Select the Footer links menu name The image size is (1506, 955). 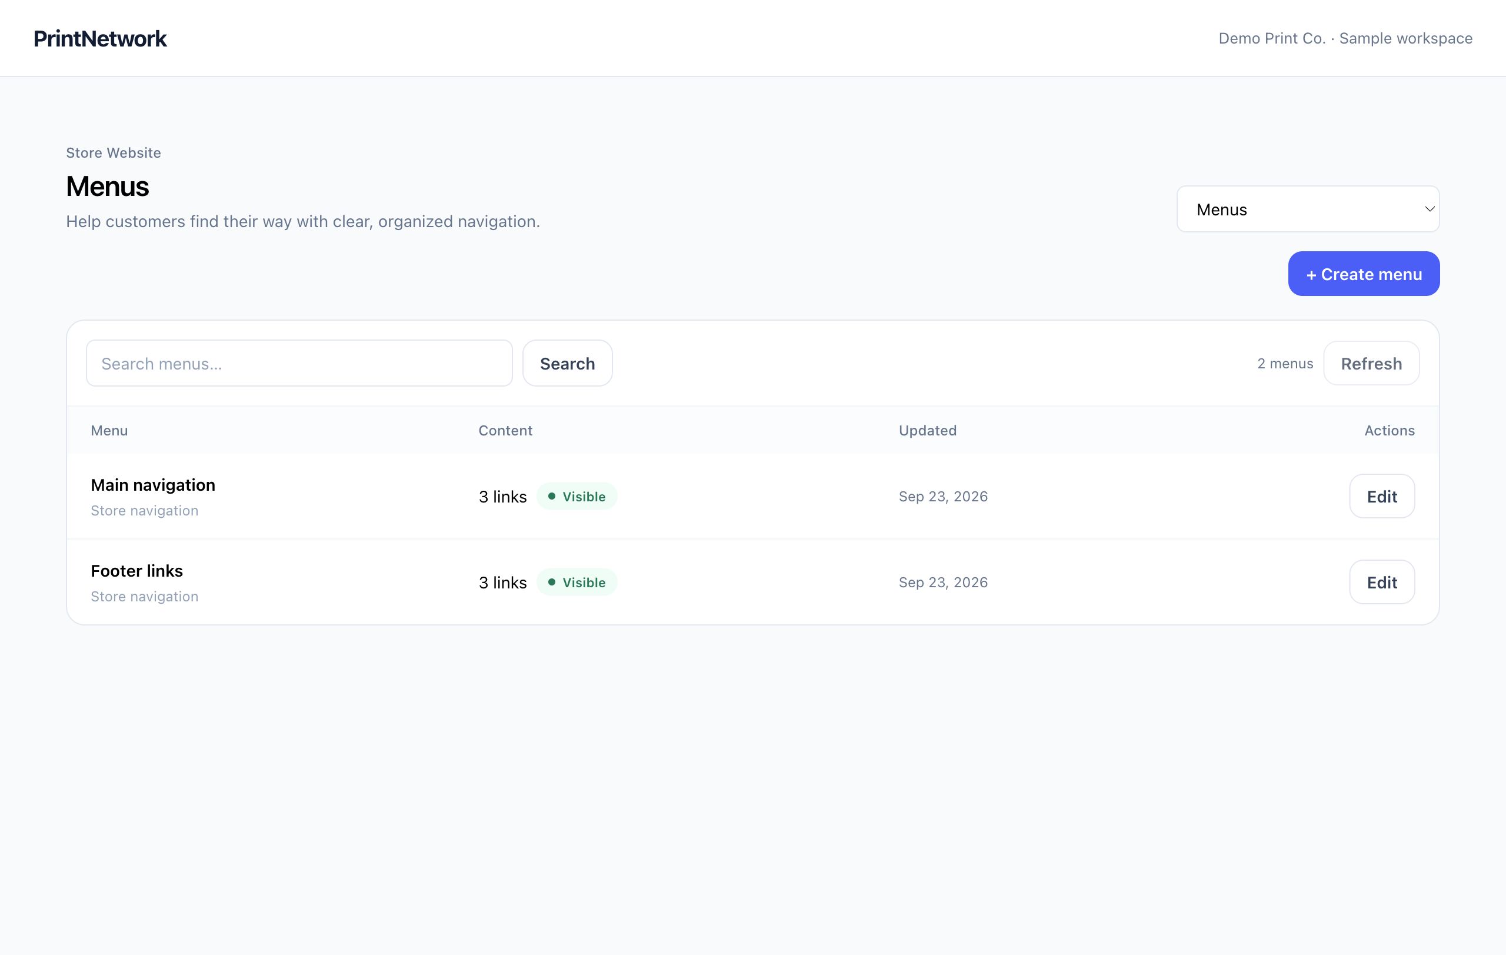(x=136, y=570)
